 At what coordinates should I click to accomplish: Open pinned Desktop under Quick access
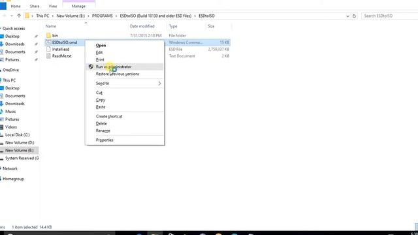click(12, 37)
